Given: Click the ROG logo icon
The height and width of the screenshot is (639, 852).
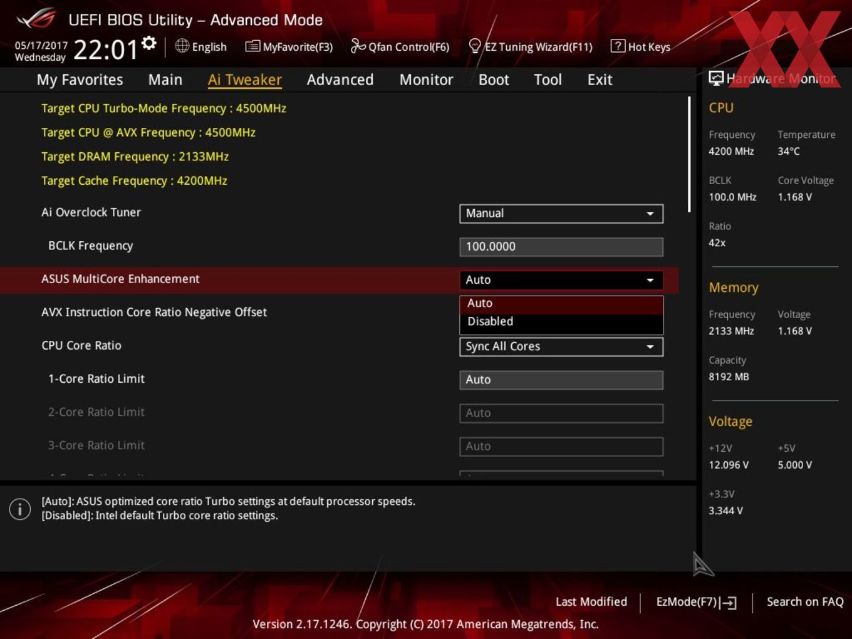Looking at the screenshot, I should tap(36, 19).
